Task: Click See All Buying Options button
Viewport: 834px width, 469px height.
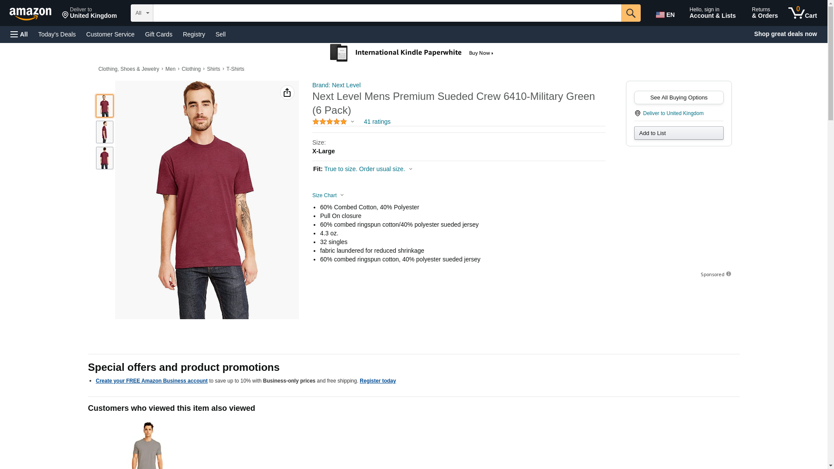Action: coord(678,97)
